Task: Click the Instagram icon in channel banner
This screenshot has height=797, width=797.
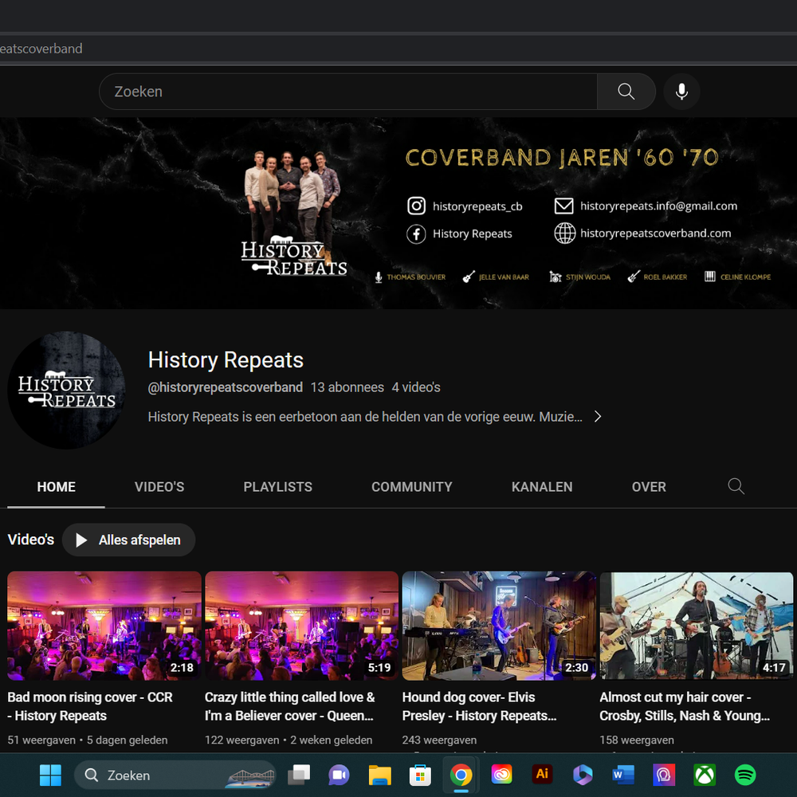Action: (x=416, y=206)
